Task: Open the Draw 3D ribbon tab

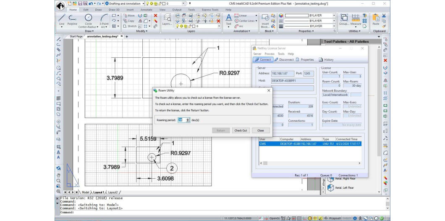Action: [114, 10]
